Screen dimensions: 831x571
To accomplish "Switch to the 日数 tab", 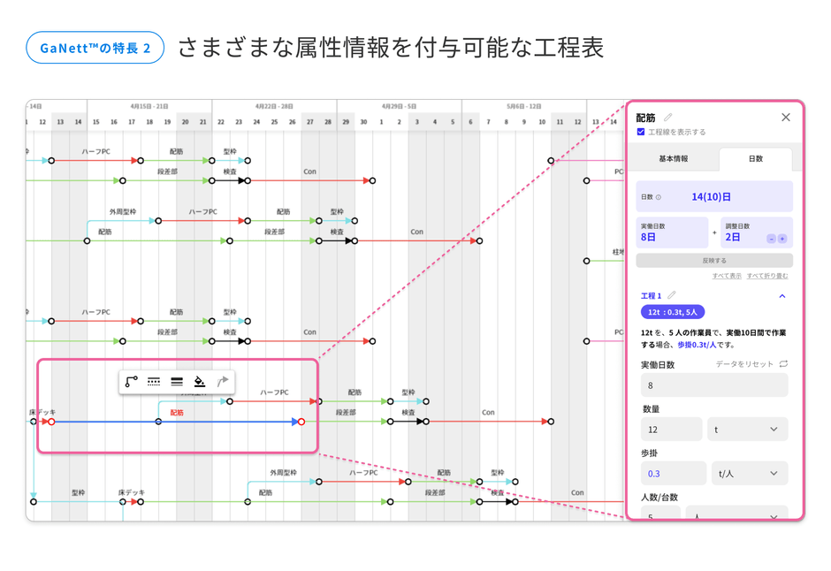I will point(754,158).
